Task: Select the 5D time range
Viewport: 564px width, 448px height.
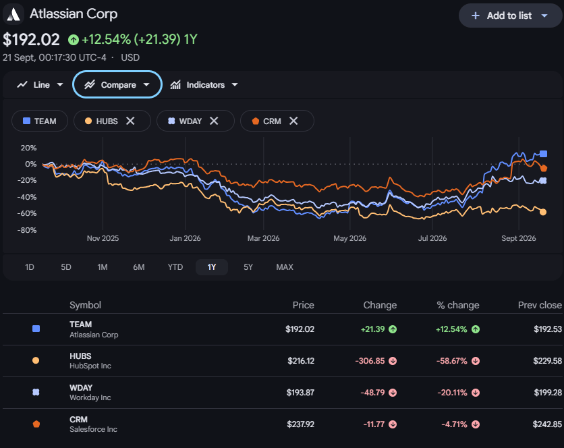Action: click(66, 267)
